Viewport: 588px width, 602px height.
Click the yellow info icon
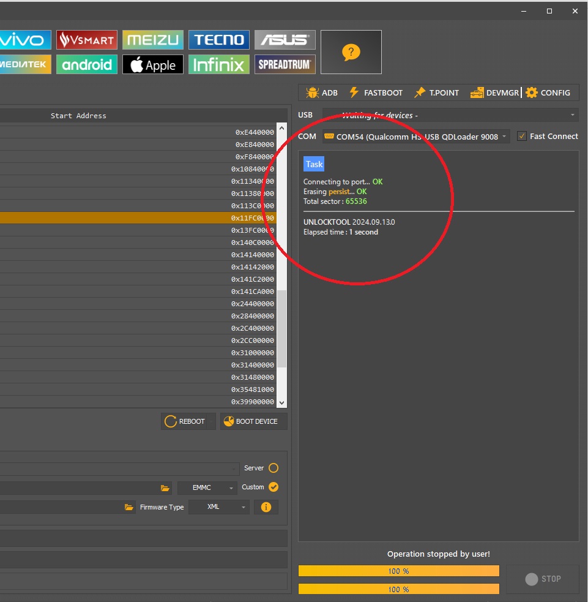click(x=266, y=507)
